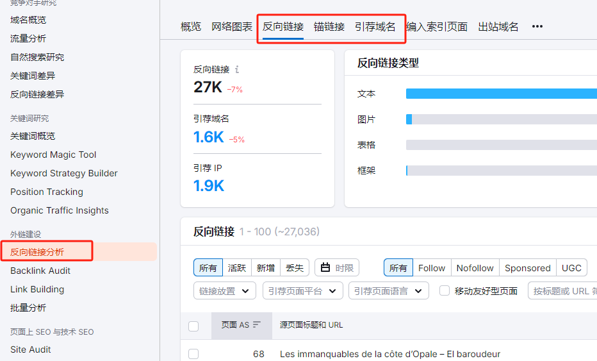This screenshot has width=597, height=361.
Task: Open 关键词概览 in the sidebar
Action: point(33,136)
